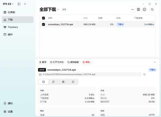Select the Downloads (下载) sidebar item
161x117 pixels.
(x=17, y=20)
